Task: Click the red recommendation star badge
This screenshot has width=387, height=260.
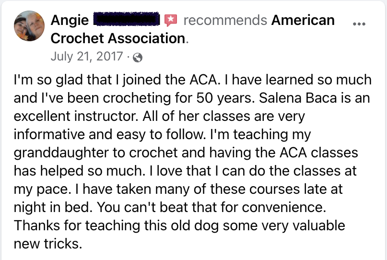Action: [171, 20]
